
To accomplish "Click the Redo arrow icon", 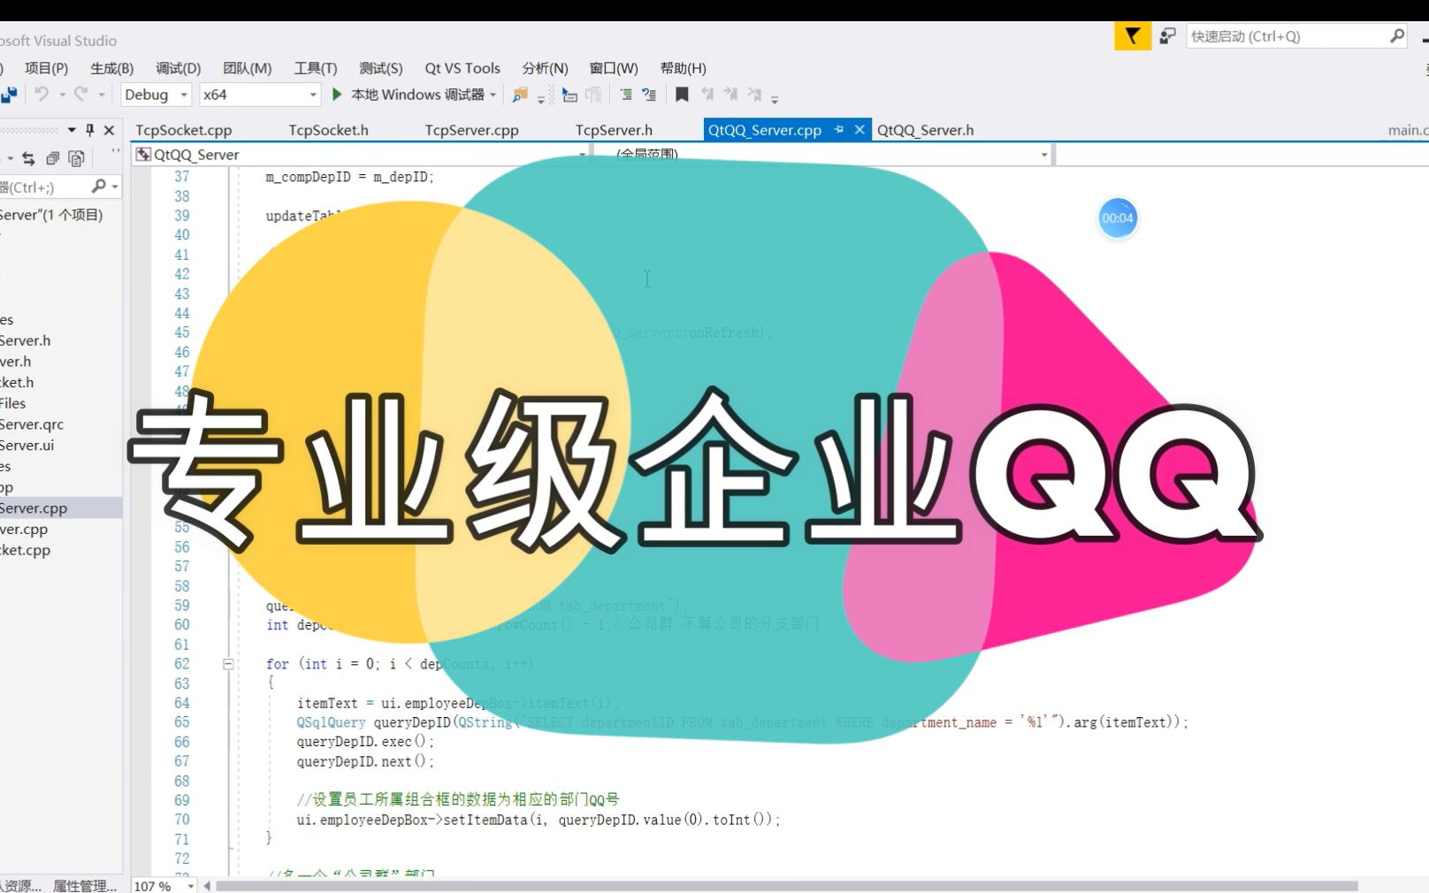I will tap(81, 94).
